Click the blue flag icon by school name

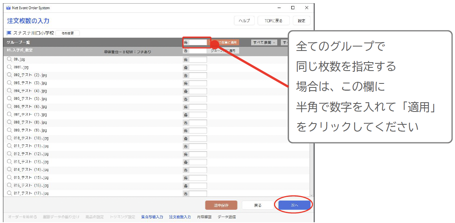click(x=9, y=33)
